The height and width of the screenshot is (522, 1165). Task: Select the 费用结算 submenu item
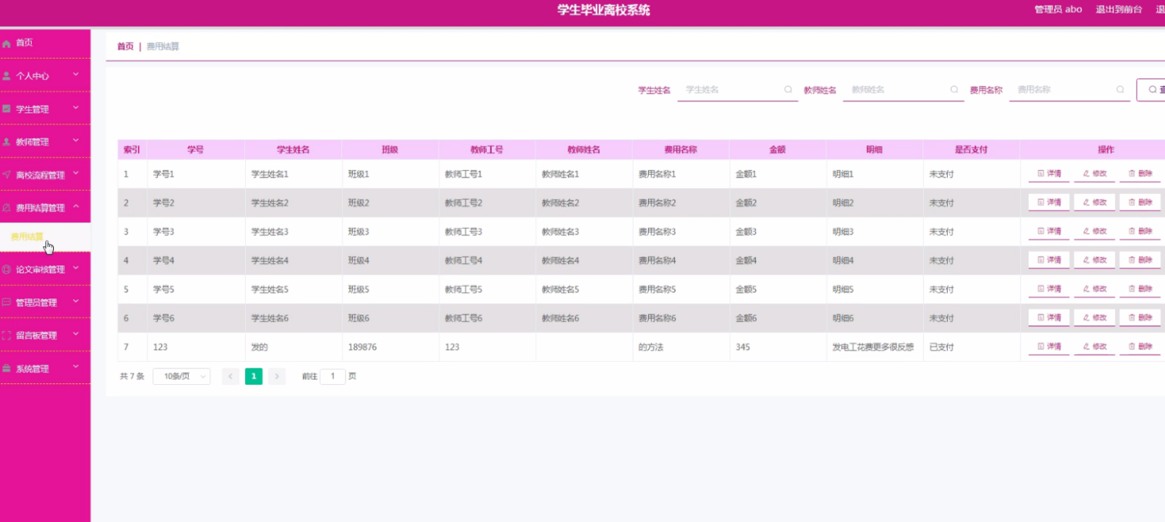coord(27,237)
